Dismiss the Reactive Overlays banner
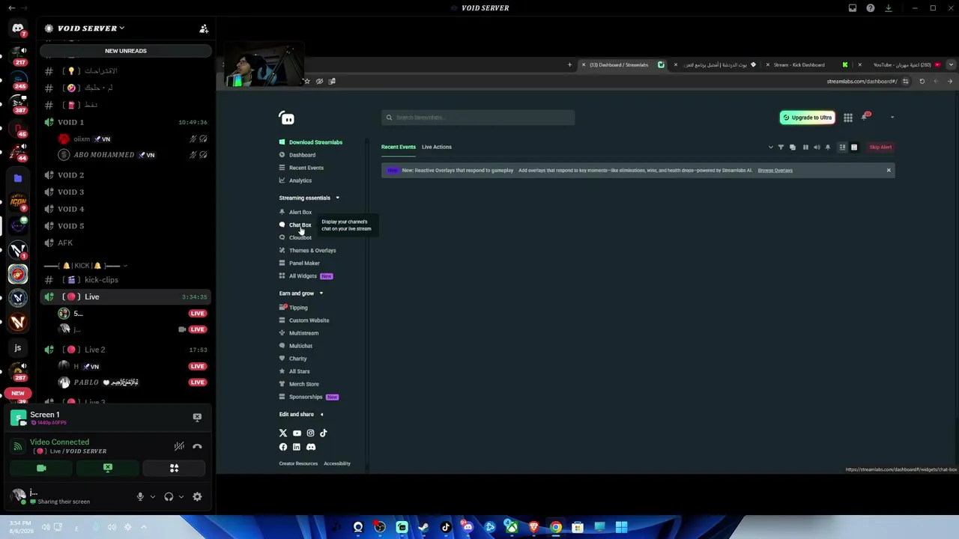Viewport: 959px width, 539px height. (889, 171)
